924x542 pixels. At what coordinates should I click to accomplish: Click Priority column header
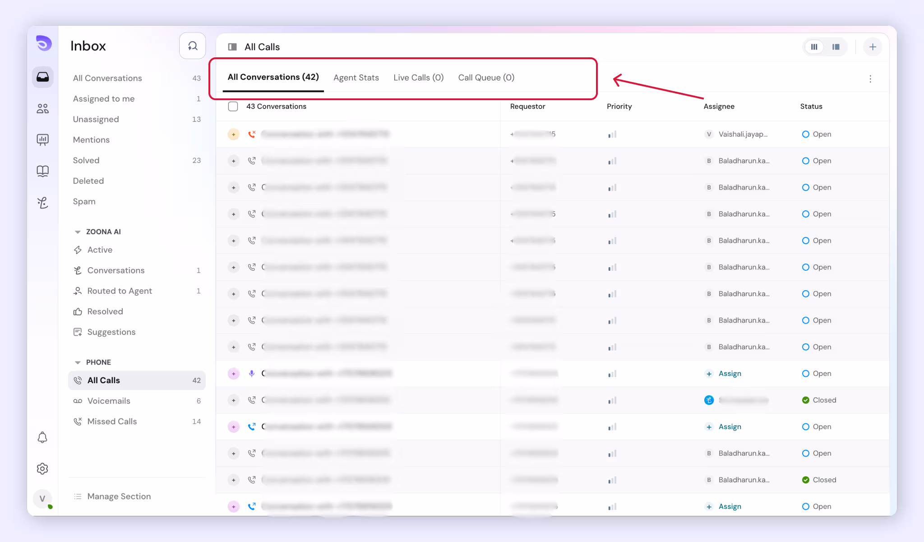(x=619, y=107)
